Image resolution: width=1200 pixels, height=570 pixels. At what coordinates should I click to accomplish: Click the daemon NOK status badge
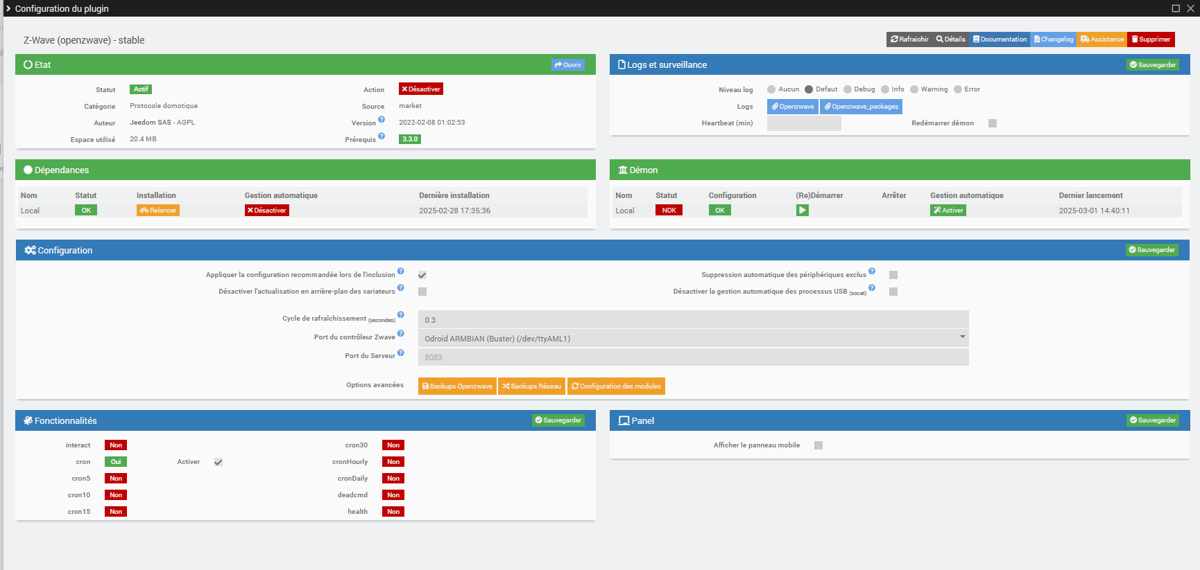(x=669, y=211)
